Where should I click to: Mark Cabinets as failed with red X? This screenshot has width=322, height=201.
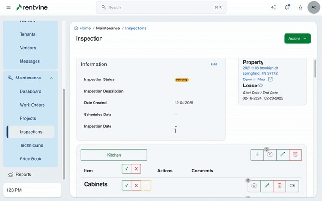136,186
